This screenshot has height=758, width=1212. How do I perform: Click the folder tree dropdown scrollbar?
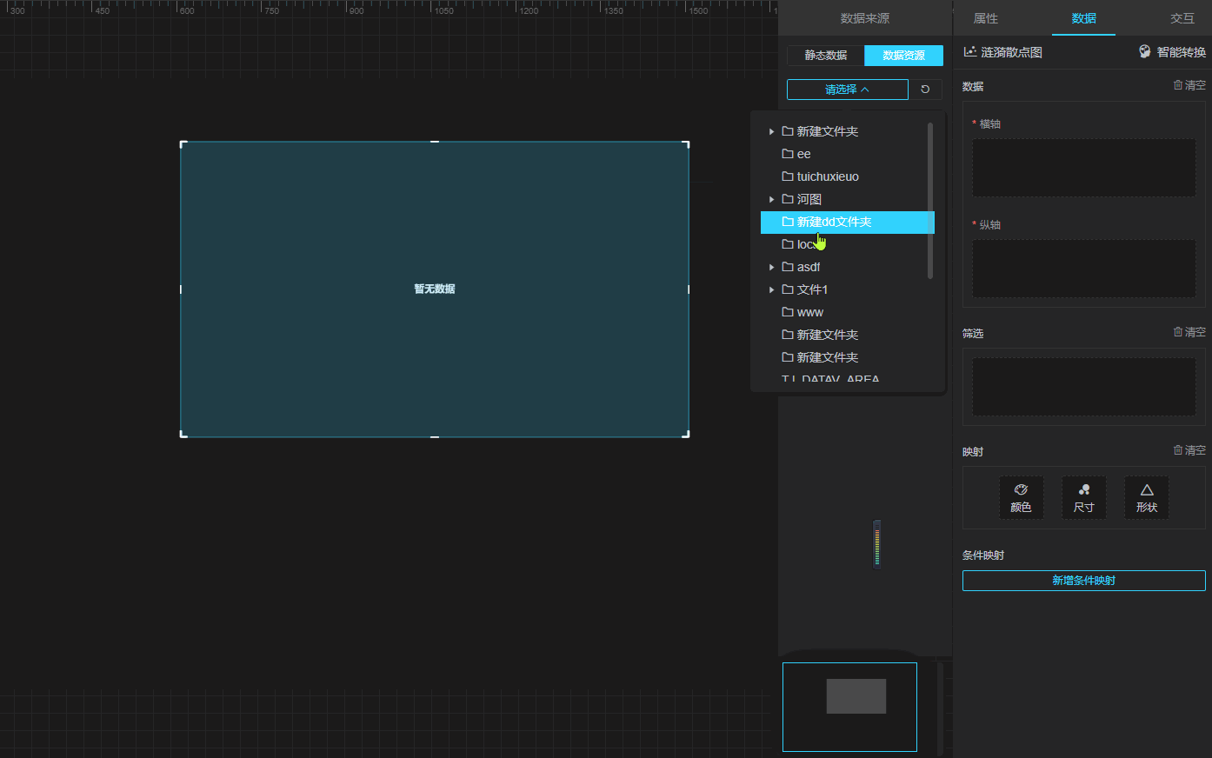coord(930,200)
